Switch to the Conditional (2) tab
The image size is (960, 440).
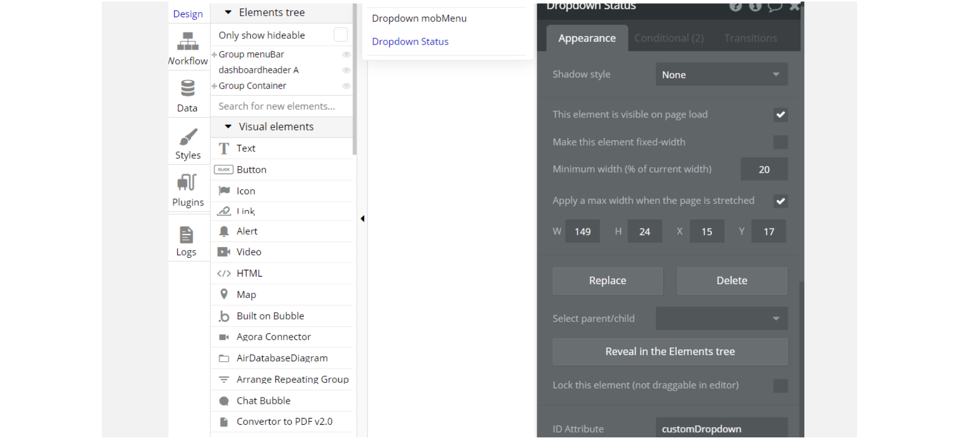[669, 38]
